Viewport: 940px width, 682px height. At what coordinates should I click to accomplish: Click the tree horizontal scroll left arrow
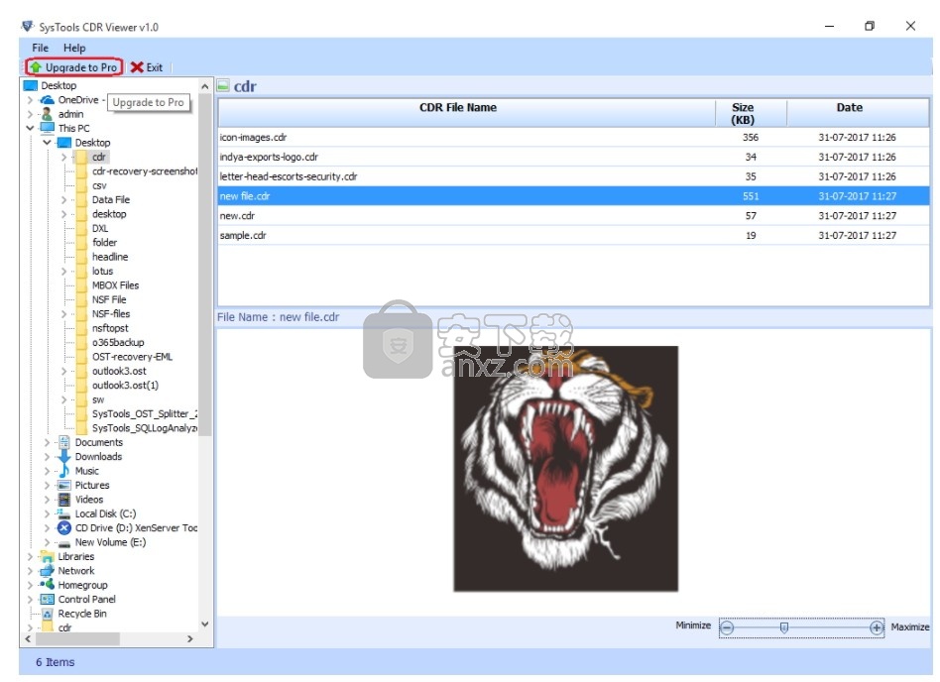(x=28, y=640)
